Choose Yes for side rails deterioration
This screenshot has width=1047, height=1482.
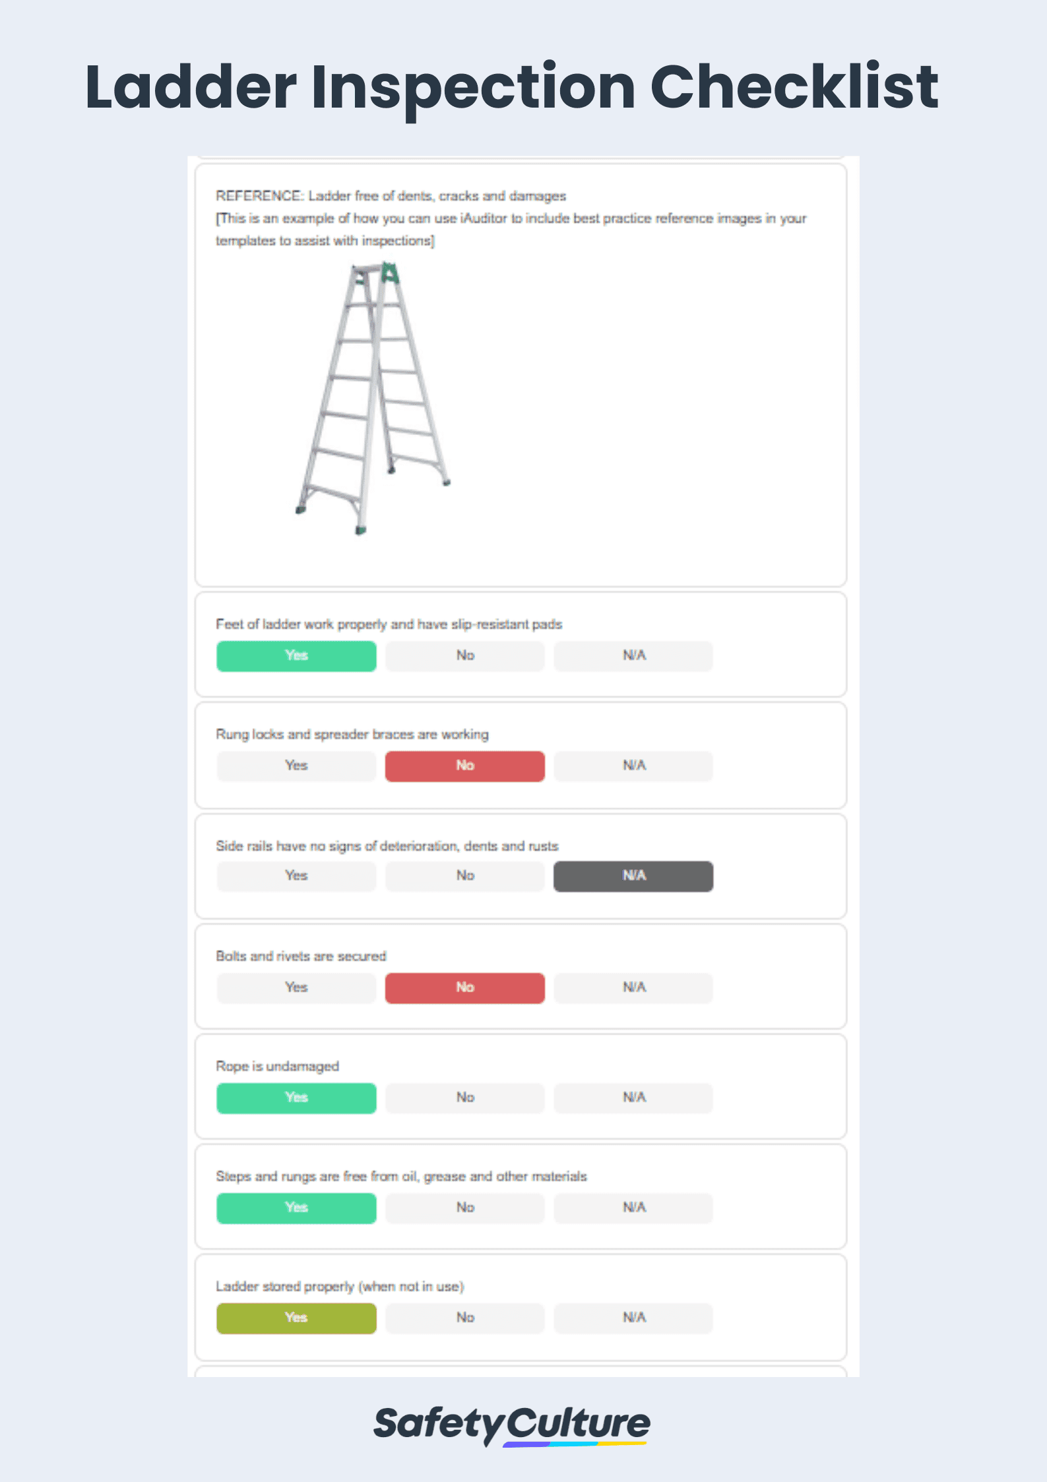[296, 876]
